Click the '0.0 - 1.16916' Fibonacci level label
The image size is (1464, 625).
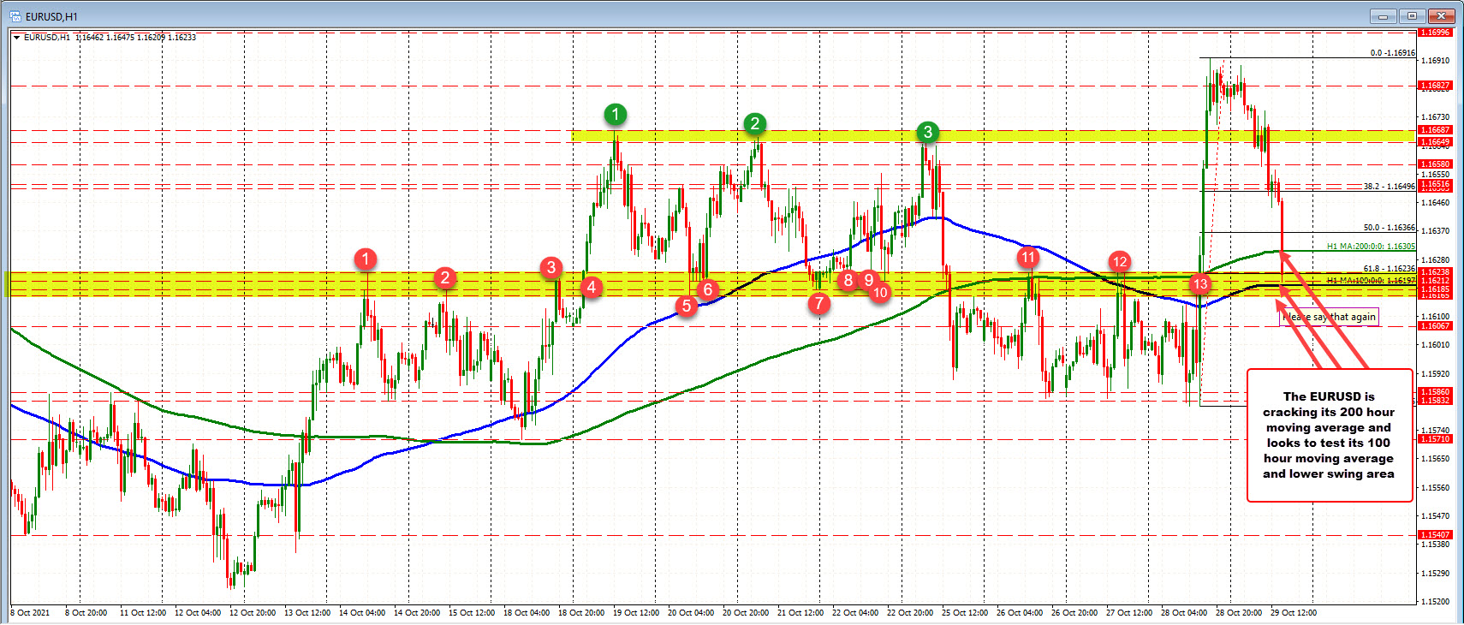(x=1392, y=53)
